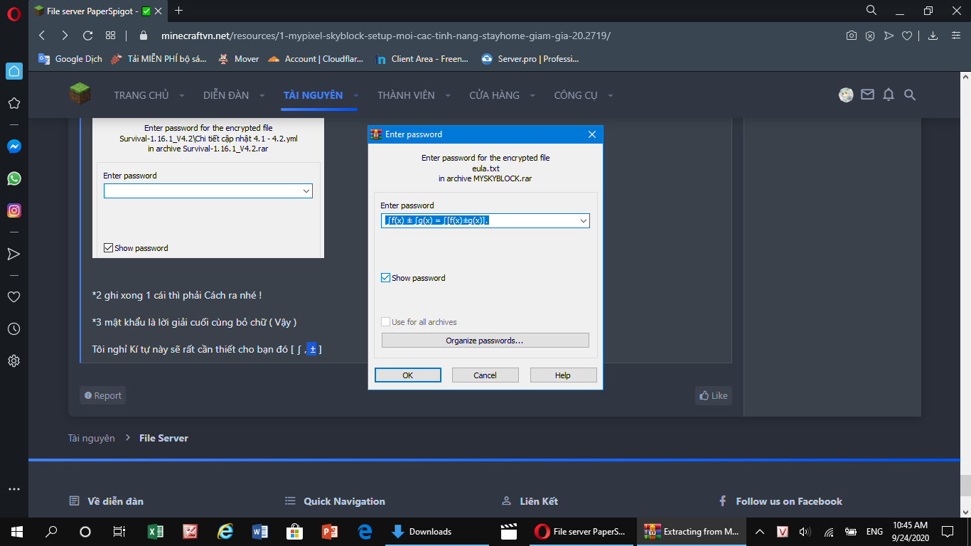This screenshot has width=971, height=546.
Task: Open Instagram in the Opera sidebar
Action: click(x=14, y=210)
